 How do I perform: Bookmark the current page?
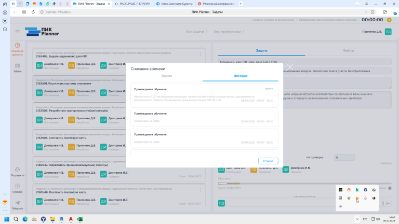click(x=373, y=12)
